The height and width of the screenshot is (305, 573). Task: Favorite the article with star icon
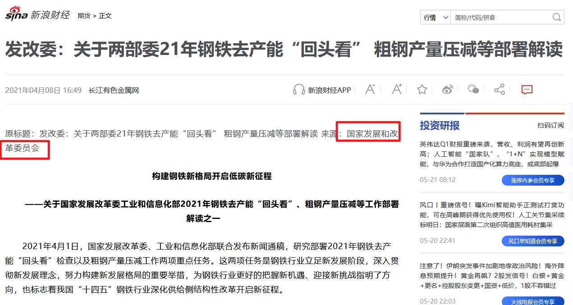coord(422,90)
